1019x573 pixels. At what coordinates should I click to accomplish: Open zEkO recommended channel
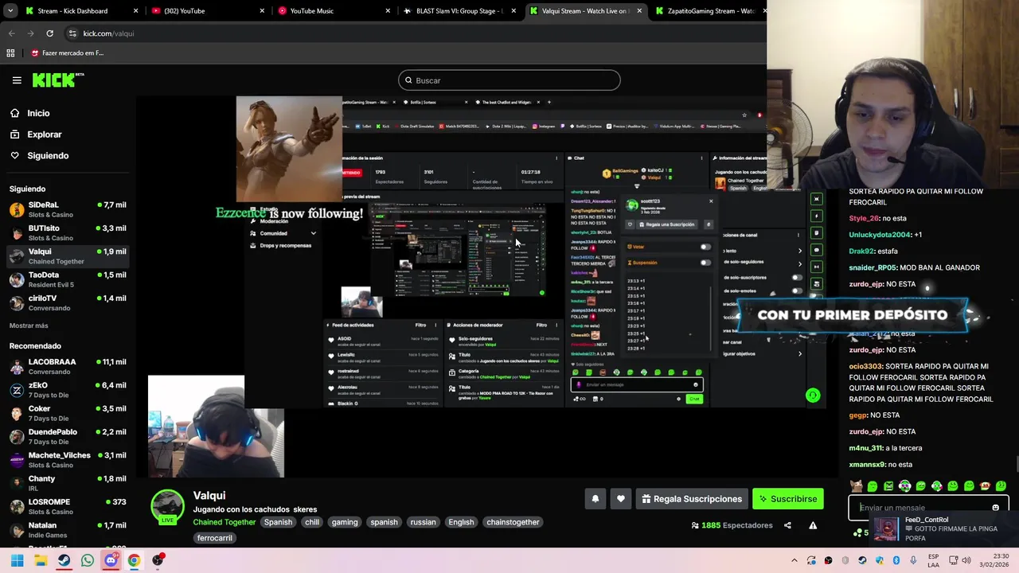[x=68, y=390]
